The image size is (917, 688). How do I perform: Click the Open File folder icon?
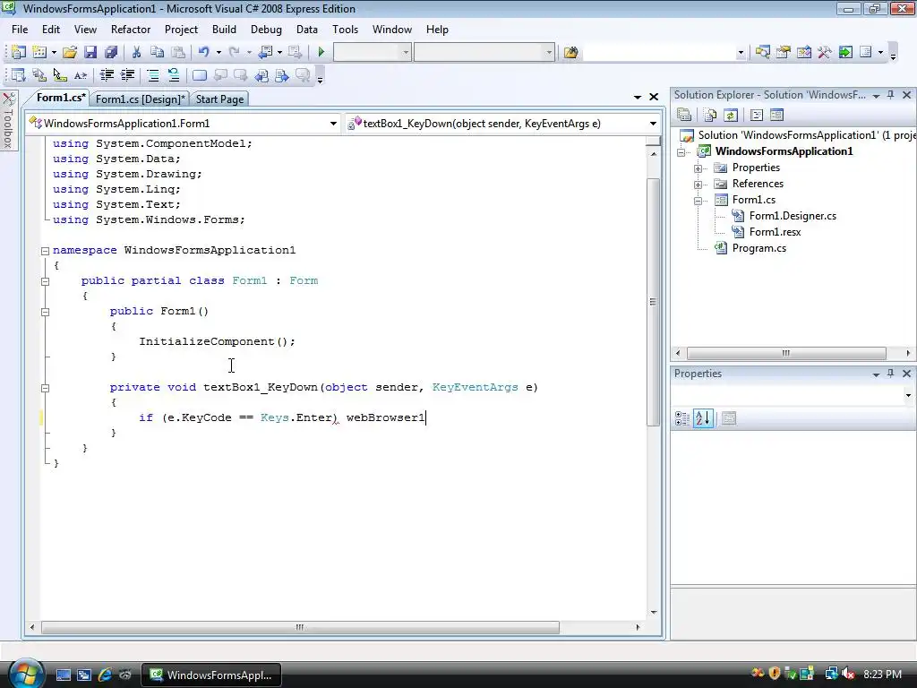pyautogui.click(x=70, y=52)
